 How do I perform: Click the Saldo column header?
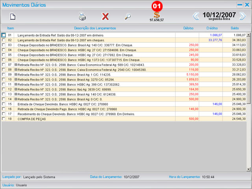[x=235, y=28]
